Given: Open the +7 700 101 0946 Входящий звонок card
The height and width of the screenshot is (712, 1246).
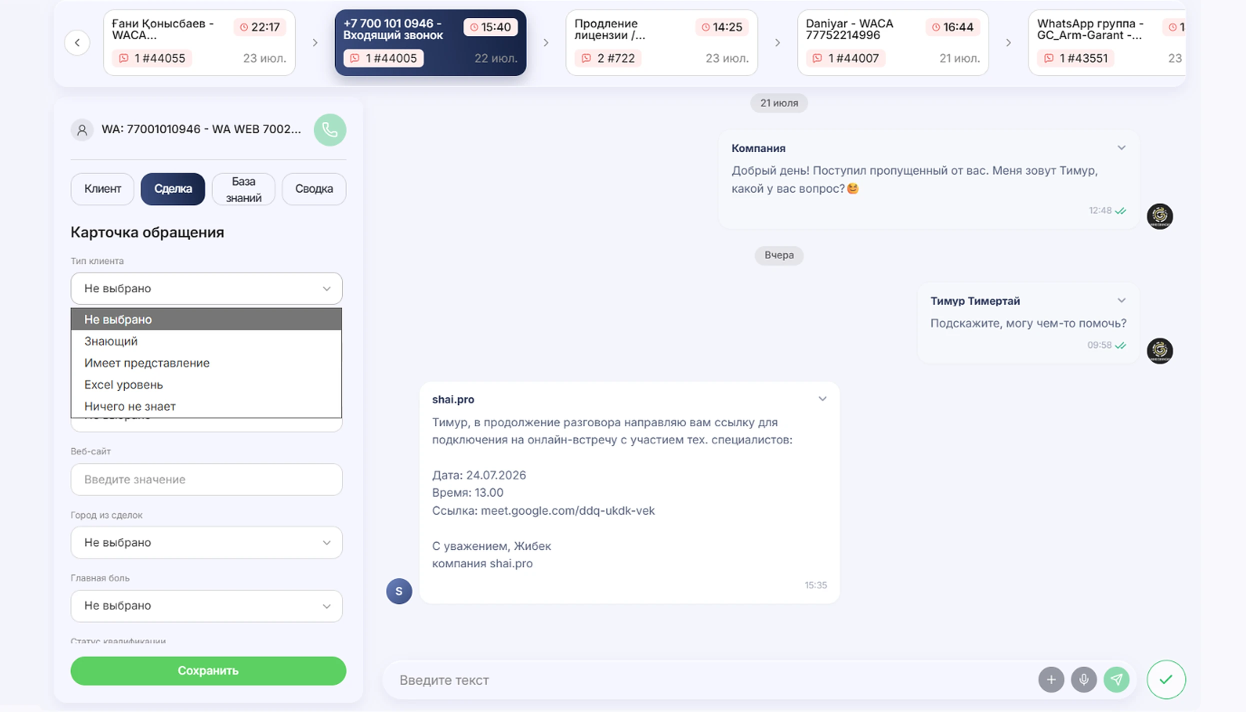Looking at the screenshot, I should [430, 43].
